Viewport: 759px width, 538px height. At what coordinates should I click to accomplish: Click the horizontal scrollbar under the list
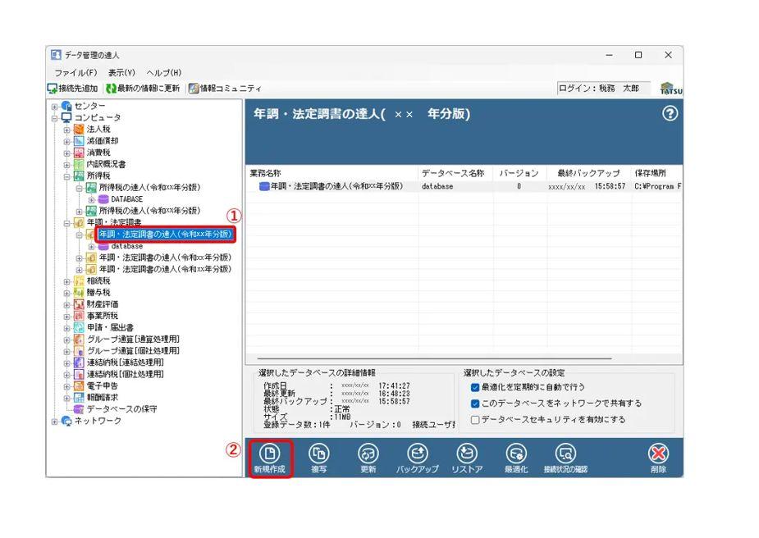(x=434, y=358)
